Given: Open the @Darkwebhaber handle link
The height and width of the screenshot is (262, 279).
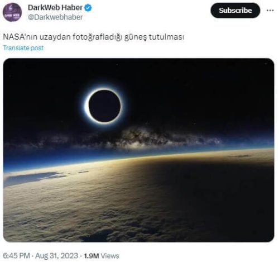Looking at the screenshot, I should [x=55, y=17].
